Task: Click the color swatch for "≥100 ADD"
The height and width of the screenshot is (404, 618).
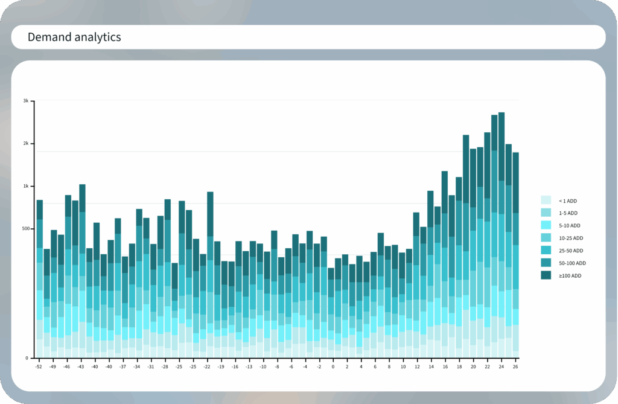Action: 547,275
